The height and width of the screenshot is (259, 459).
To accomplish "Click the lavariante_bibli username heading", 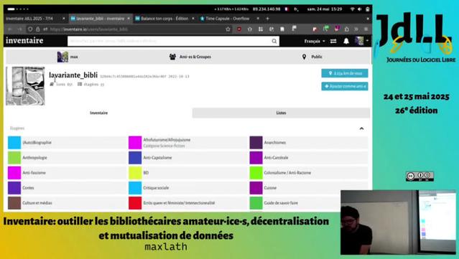I will [x=73, y=75].
